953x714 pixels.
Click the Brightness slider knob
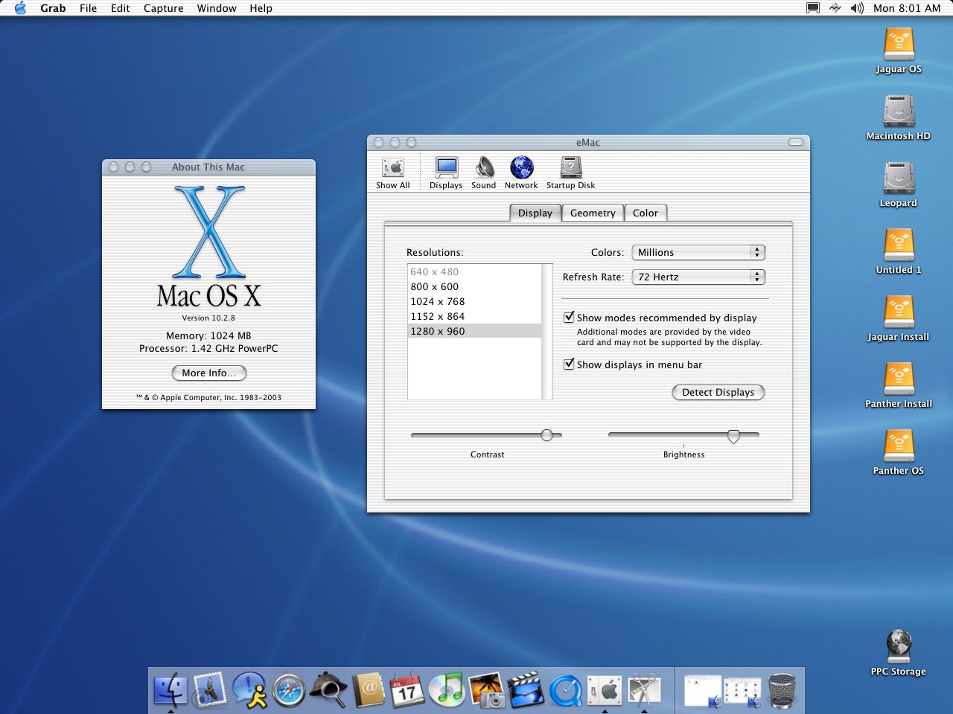pos(733,436)
